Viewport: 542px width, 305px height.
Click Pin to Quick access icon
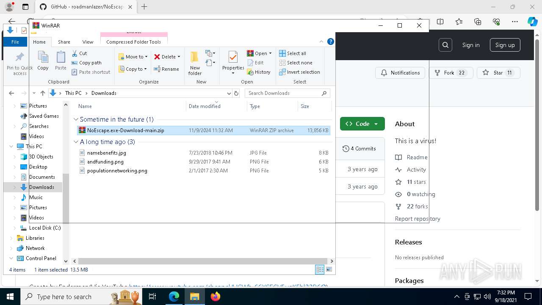point(19,64)
